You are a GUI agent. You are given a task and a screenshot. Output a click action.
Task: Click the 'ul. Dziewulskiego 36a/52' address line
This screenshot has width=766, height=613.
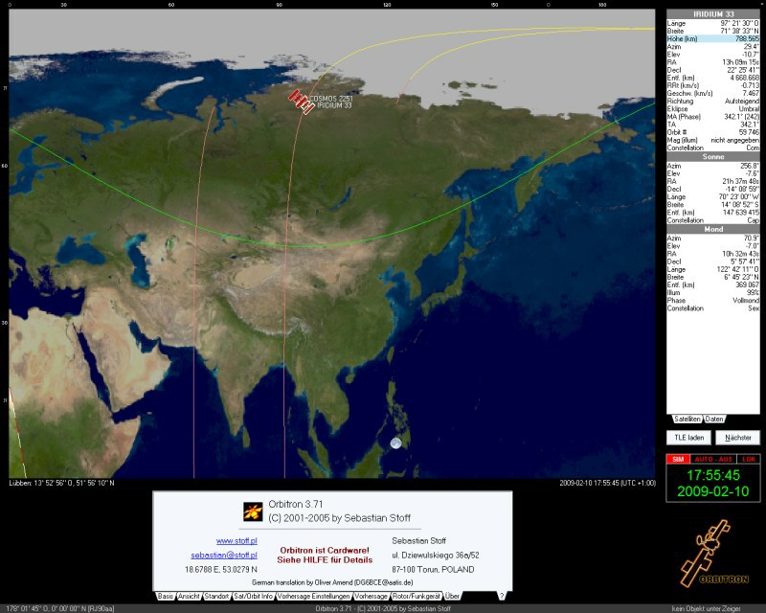(x=436, y=556)
